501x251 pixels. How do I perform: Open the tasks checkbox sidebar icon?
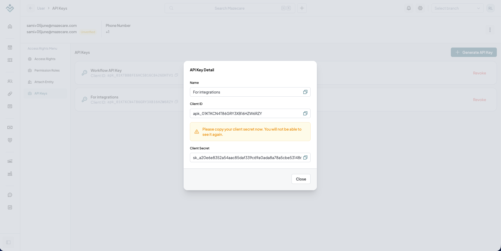pyautogui.click(x=10, y=207)
